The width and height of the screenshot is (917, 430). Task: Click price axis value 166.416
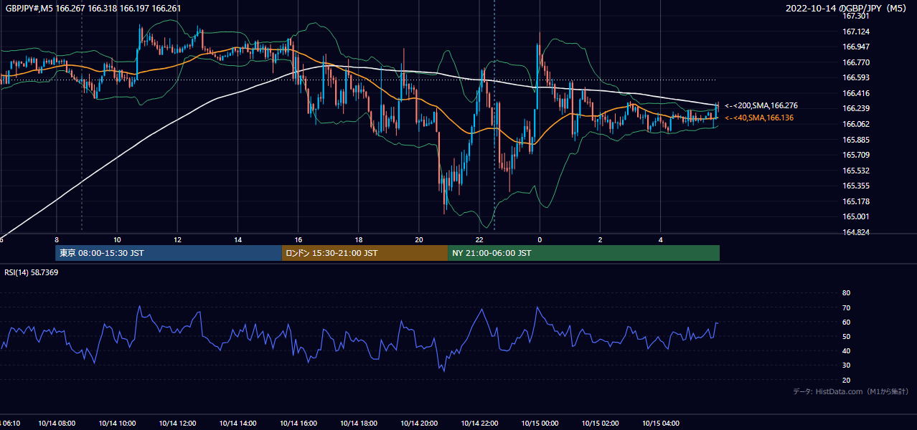855,93
